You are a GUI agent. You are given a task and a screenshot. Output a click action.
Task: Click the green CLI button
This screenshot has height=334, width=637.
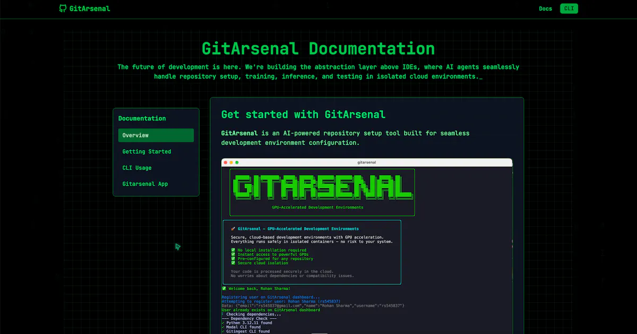[569, 8]
